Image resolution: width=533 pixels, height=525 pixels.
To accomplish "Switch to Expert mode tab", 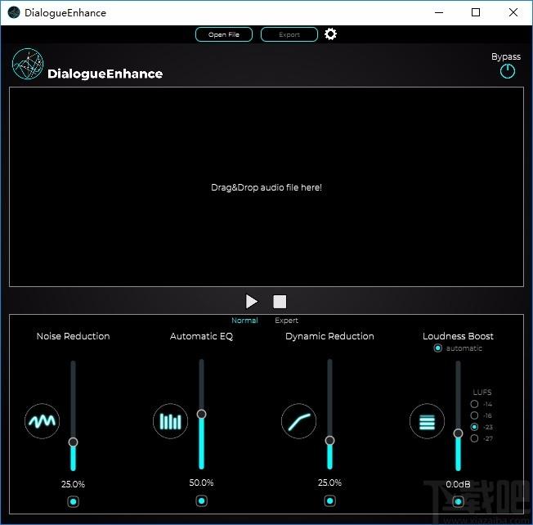I will [x=287, y=321].
